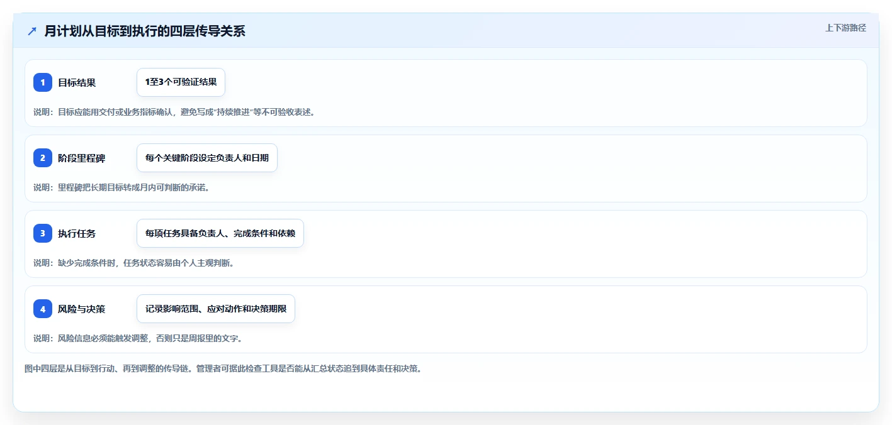Select the 每个关键阶段设定负责人和日期 chip
Screen dimensions: 892x425
click(x=207, y=158)
